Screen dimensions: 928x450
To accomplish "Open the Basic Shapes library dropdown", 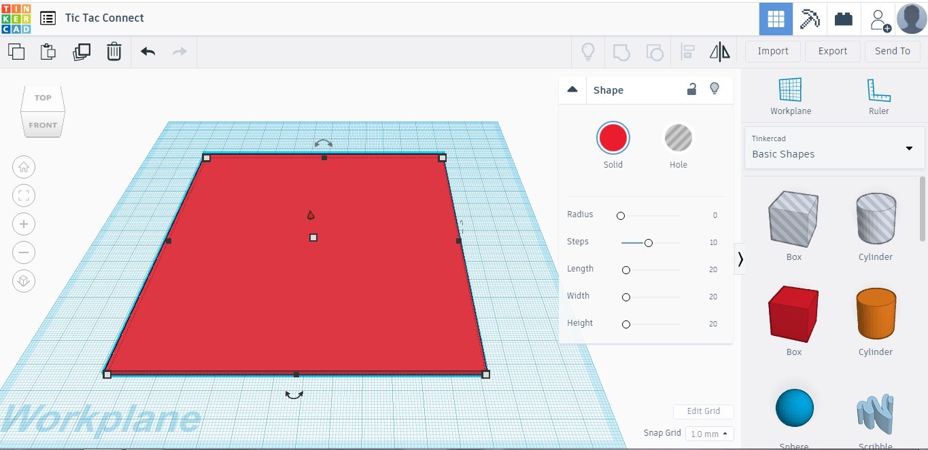I will (x=834, y=147).
